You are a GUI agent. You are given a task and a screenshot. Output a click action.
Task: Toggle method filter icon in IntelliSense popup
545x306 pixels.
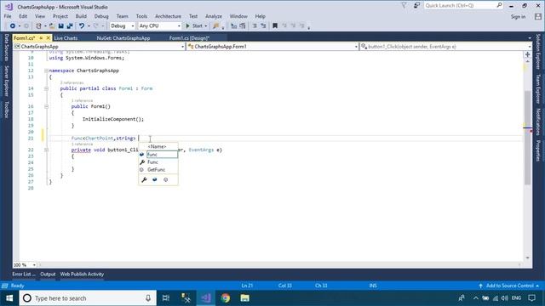165,179
